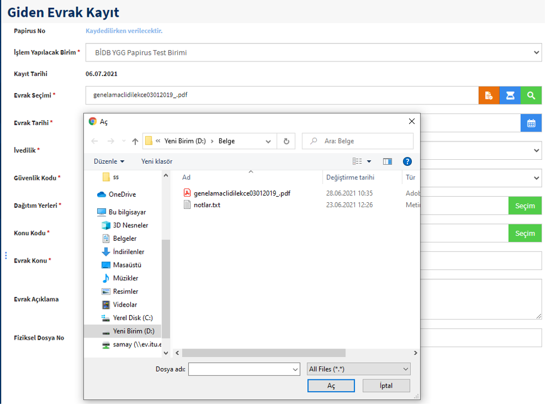Click file list scroll right arrow
Viewport: 546px width, 405px height.
coord(415,353)
